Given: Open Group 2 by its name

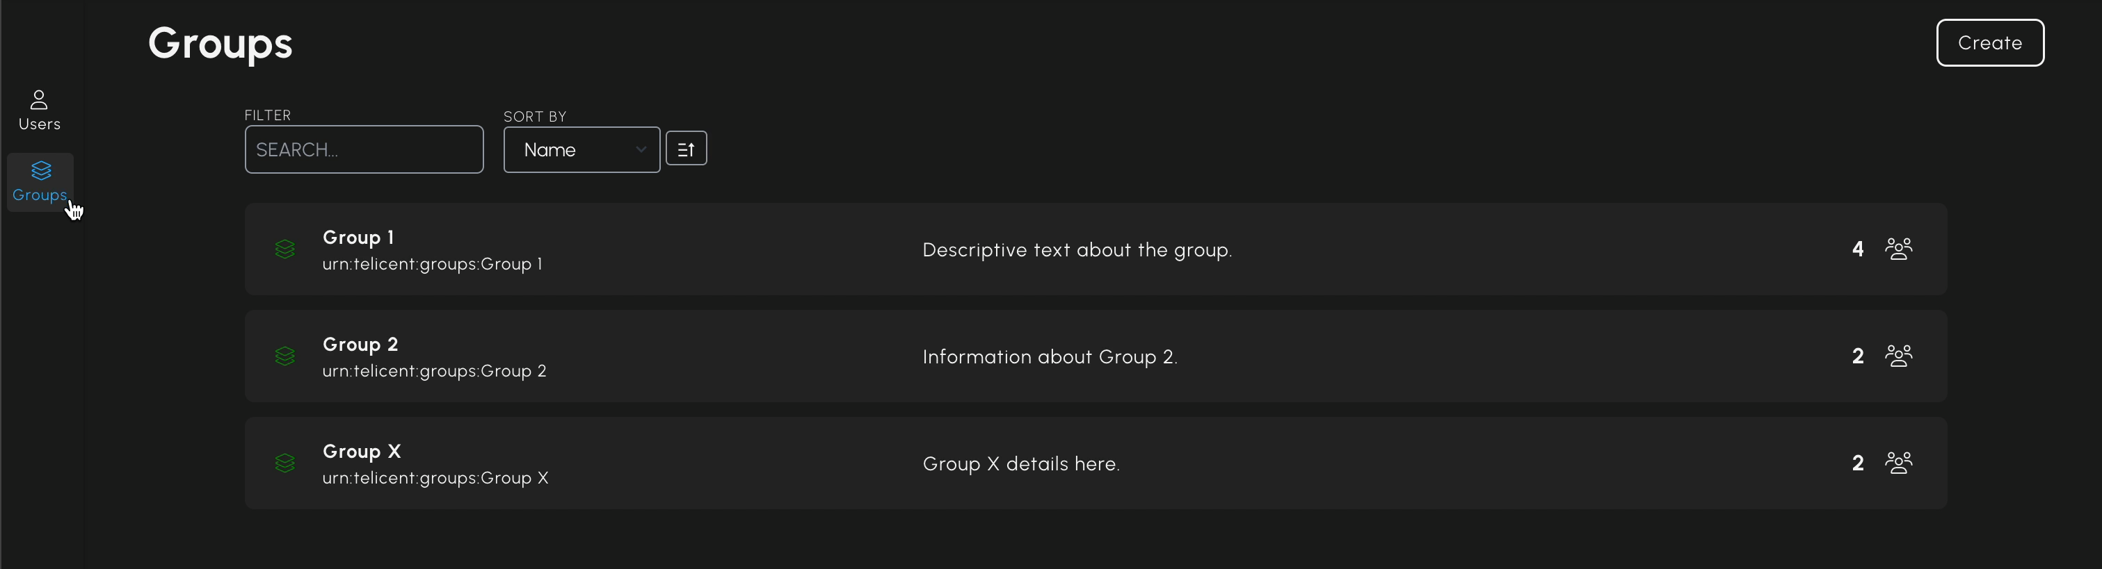Looking at the screenshot, I should [x=361, y=344].
